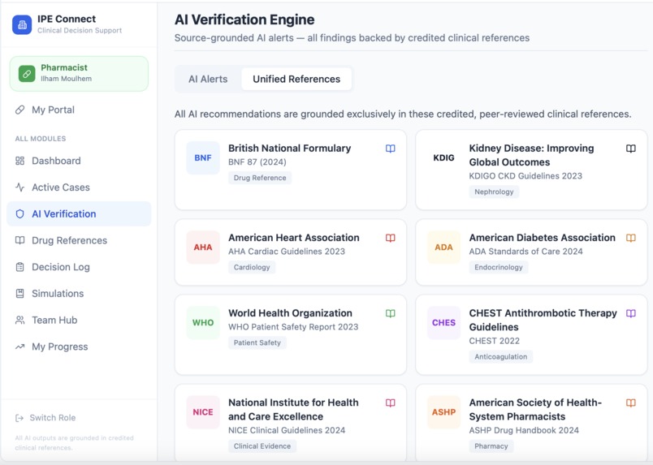Click the Patient Safety tag
The image size is (653, 465).
(x=257, y=342)
